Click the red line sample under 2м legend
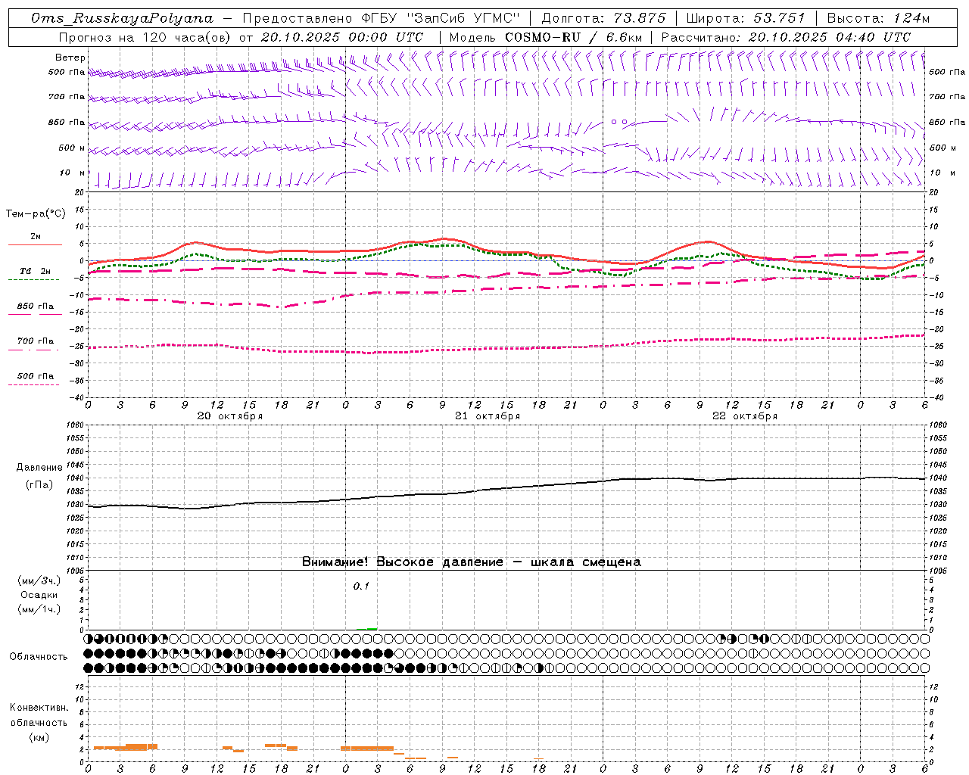Viewport: 969px width, 775px height. tap(35, 245)
